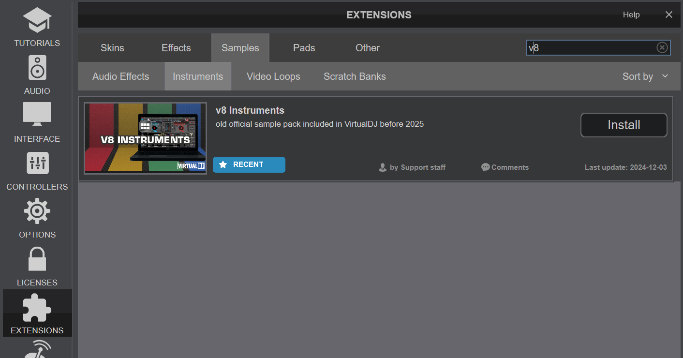Clear the search field with the X icon
Screen dimensions: 683x358
pyautogui.click(x=662, y=47)
